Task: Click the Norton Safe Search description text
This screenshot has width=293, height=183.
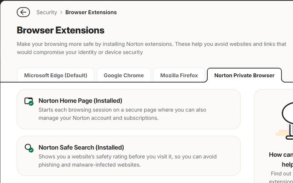Action: (x=127, y=161)
